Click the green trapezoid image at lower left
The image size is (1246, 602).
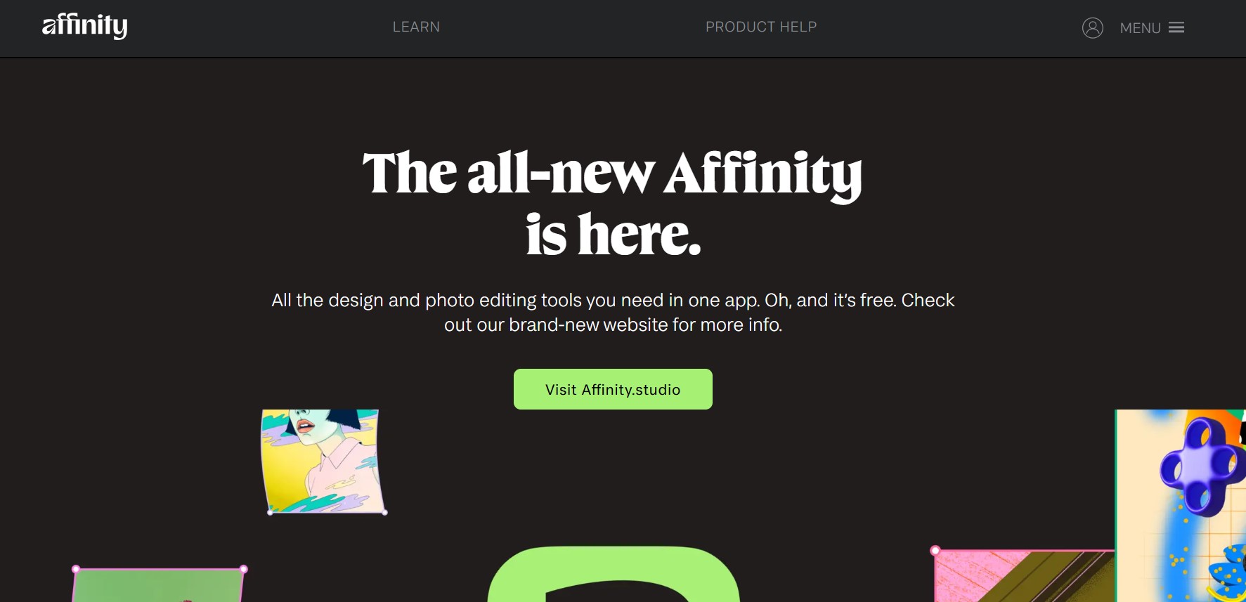click(x=158, y=586)
